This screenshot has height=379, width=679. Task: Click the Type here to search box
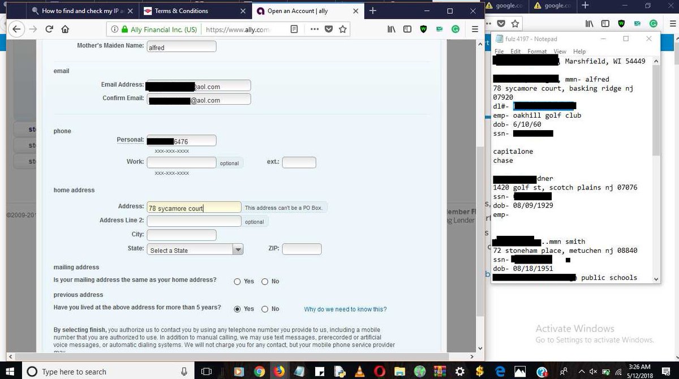(x=108, y=372)
